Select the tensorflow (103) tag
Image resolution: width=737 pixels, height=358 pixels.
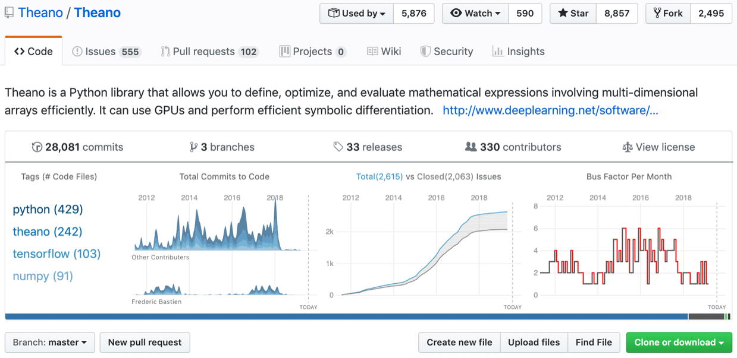click(57, 254)
